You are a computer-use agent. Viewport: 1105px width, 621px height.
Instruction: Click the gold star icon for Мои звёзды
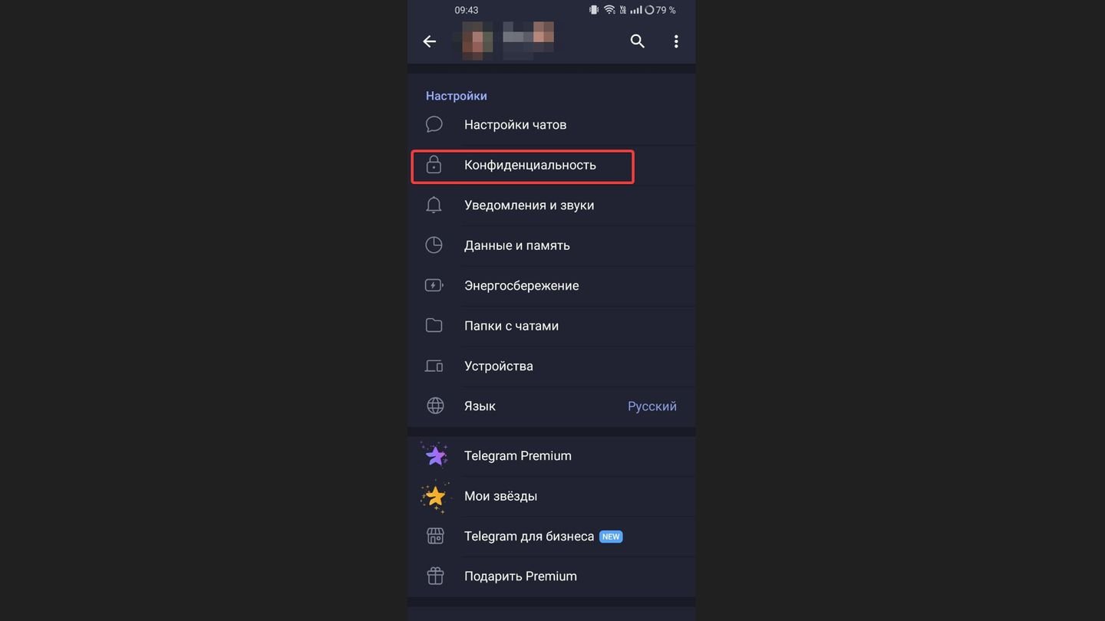[x=435, y=495]
